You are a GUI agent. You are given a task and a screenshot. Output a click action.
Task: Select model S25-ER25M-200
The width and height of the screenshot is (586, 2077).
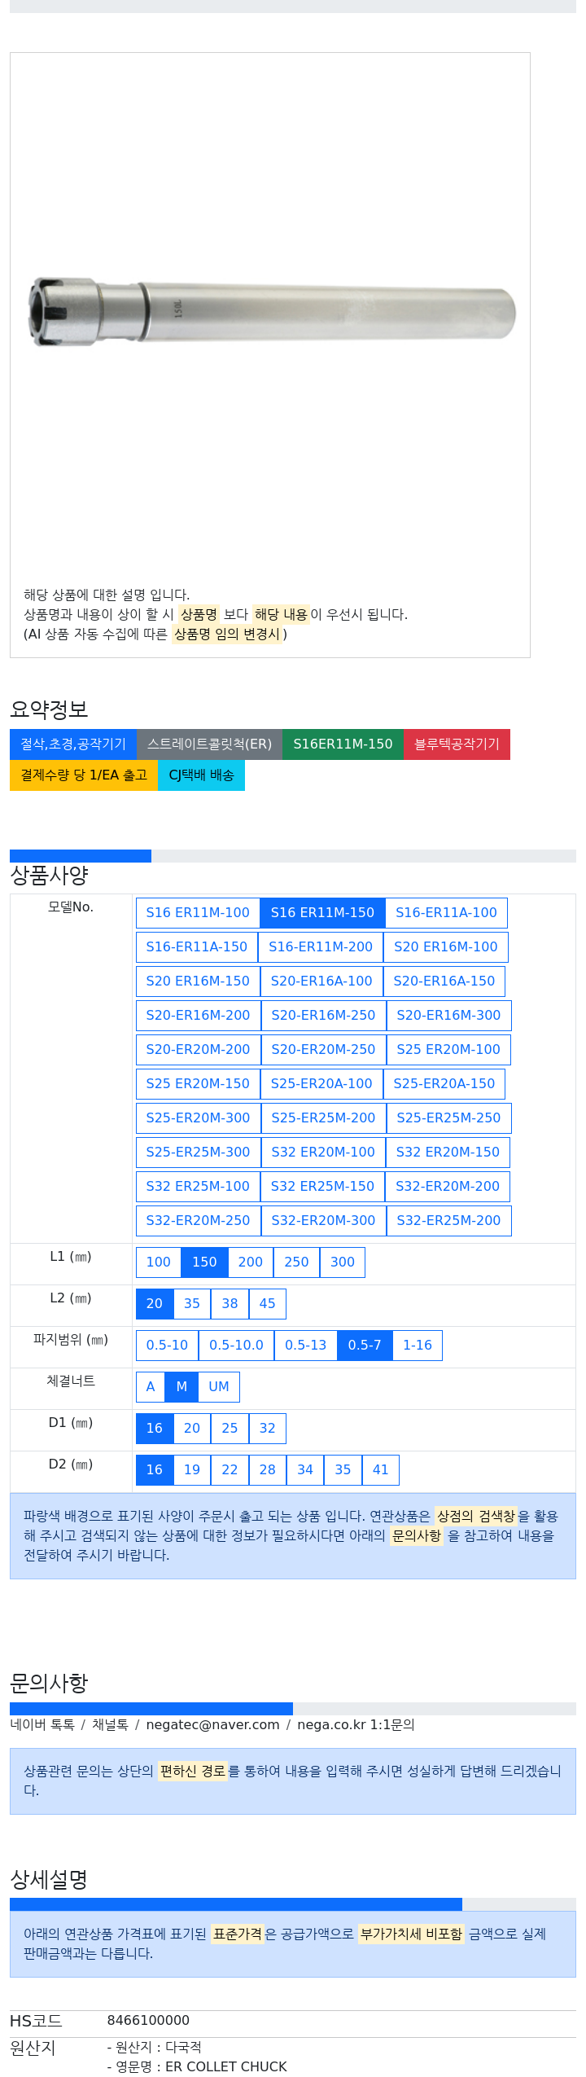[324, 1118]
